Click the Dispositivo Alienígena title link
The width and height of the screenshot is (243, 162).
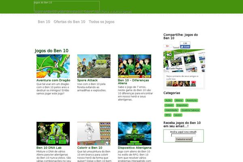[134, 148]
